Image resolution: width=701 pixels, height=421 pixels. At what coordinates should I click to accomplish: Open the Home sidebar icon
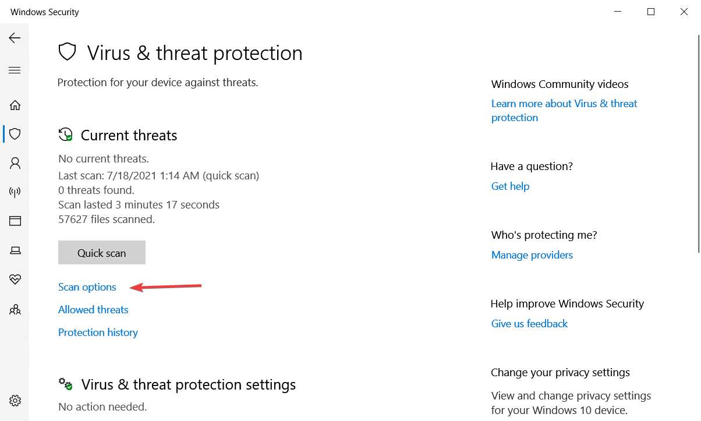click(15, 105)
